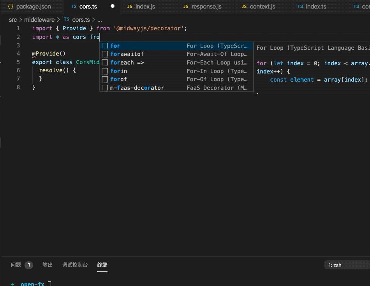Click snippet icon beside 'for' suggestion

point(105,46)
